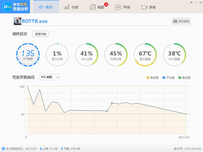203x152 pixels.
Task: Click the 保存截图 save screenshot button
Action: click(182, 21)
